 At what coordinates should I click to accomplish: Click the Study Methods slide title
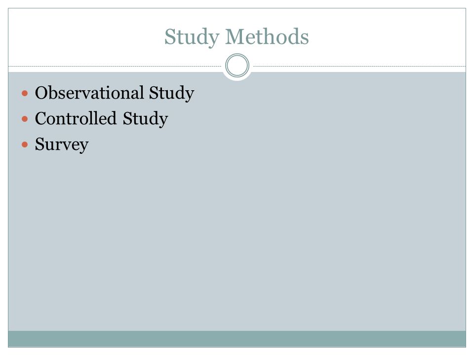[237, 37]
